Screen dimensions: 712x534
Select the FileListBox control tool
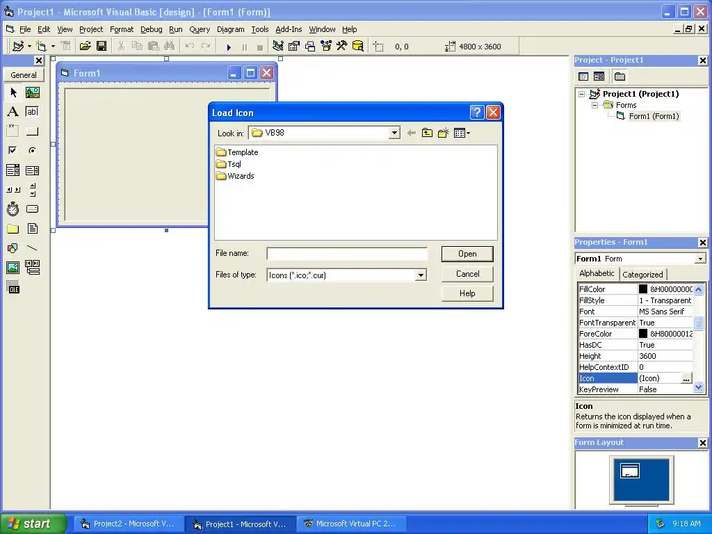pyautogui.click(x=32, y=228)
